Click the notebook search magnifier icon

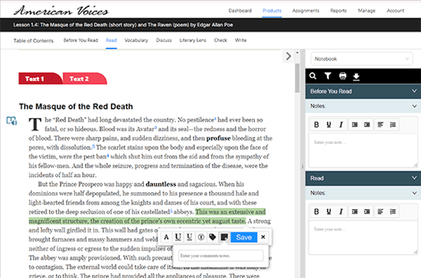pyautogui.click(x=313, y=76)
